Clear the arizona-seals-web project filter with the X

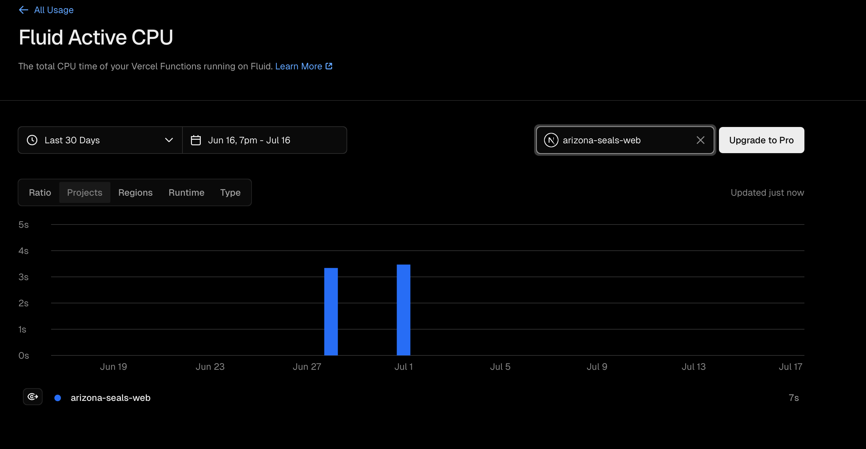[701, 140]
